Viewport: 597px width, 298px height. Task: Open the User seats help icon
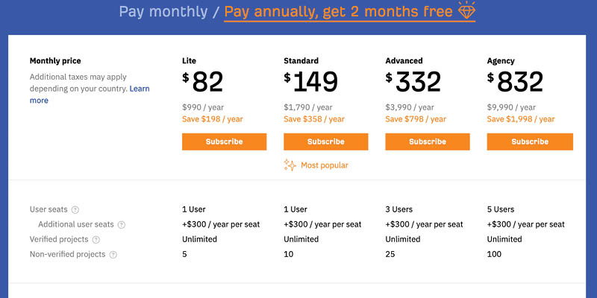[75, 210]
